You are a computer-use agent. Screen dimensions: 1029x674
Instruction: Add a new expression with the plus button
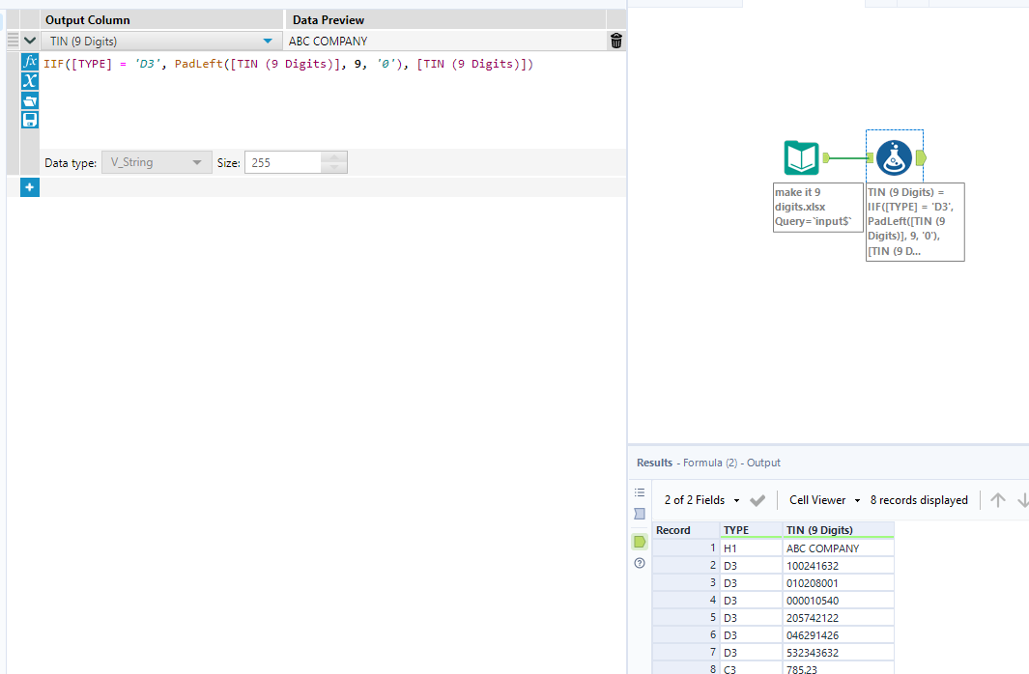(29, 186)
